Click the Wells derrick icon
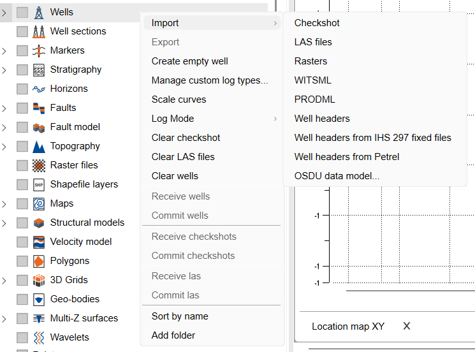The width and height of the screenshot is (475, 352). (x=39, y=12)
